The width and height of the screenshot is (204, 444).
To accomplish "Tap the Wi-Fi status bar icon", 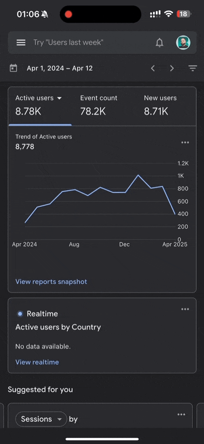I will coord(169,14).
